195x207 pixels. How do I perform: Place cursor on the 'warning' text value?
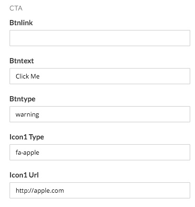tap(27, 115)
